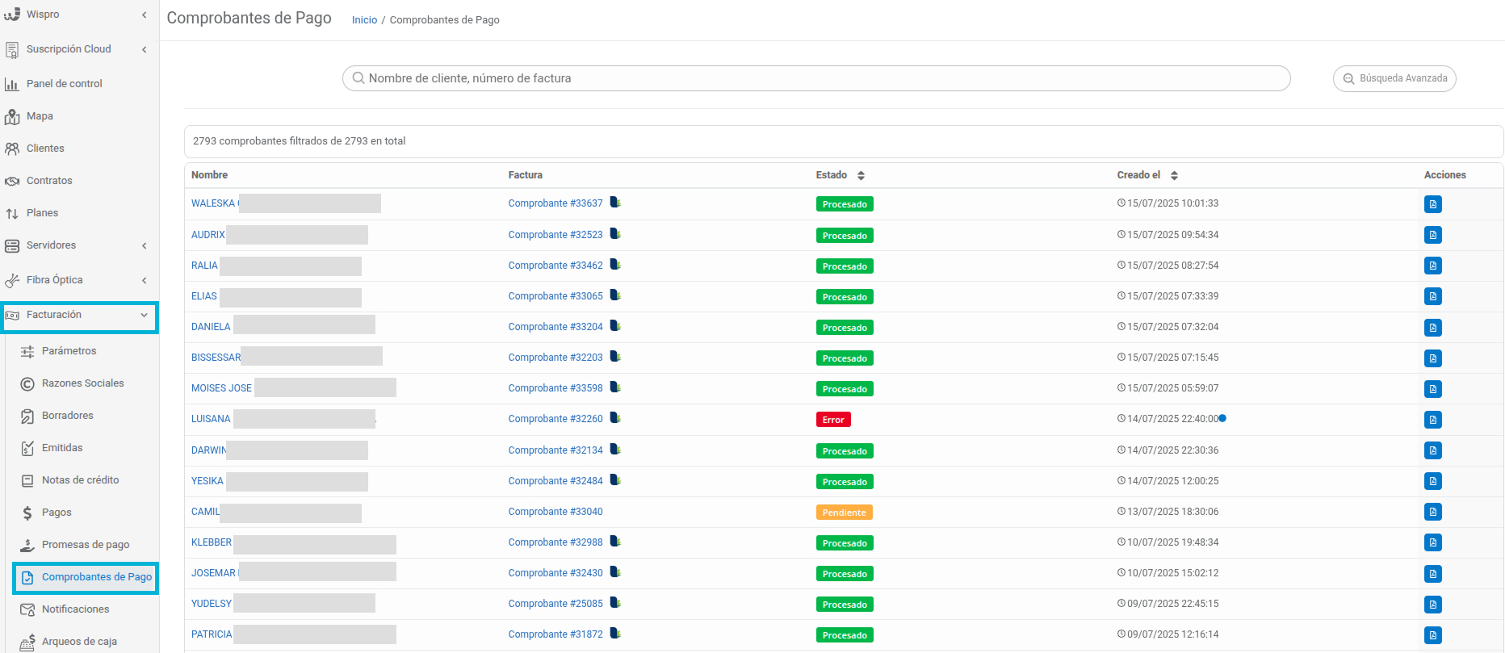Click the Clientes people icon
The width and height of the screenshot is (1505, 653).
[x=12, y=149]
